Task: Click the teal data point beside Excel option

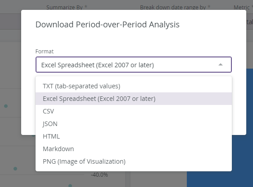Action: tap(6, 106)
